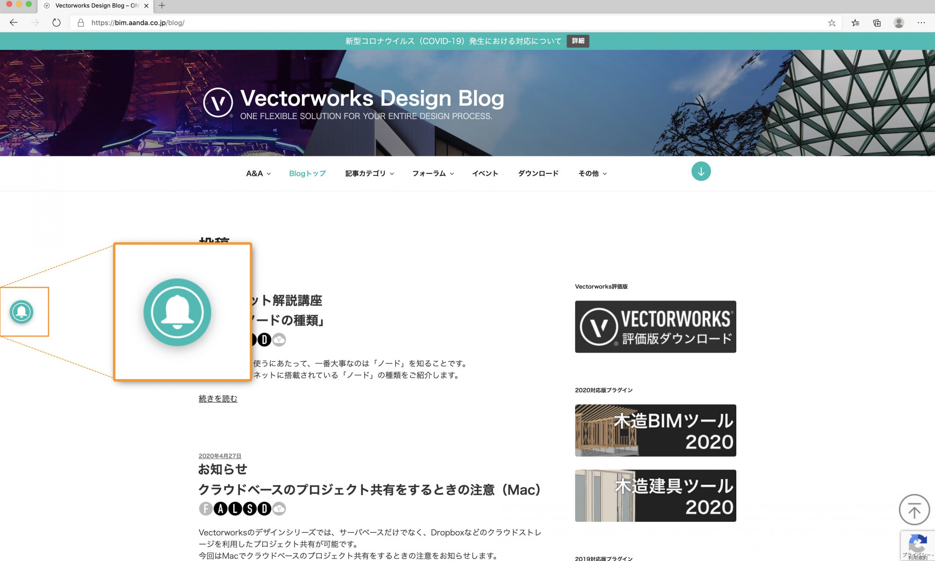View site security lock info
935x561 pixels.
pos(80,22)
